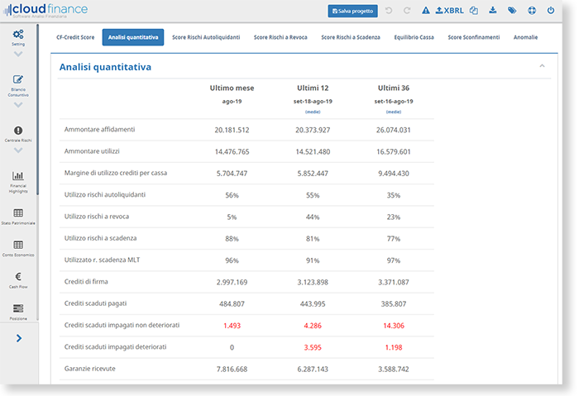
Task: Open Score Rischi Autoliquidanti tab
Action: [x=206, y=37]
